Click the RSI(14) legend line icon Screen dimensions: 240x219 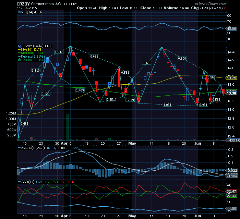(19, 12)
